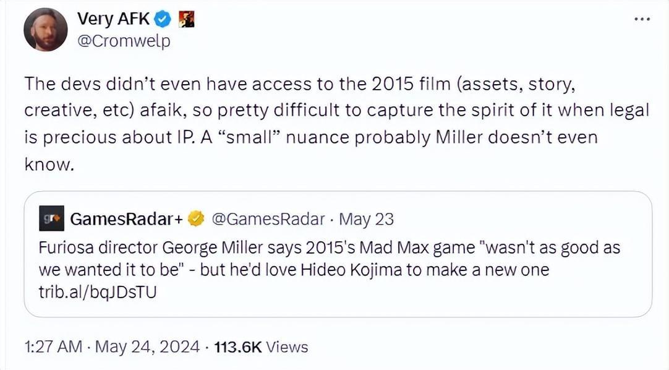
Task: Click the gold verified badge beside GamesRadar+
Action: point(197,219)
